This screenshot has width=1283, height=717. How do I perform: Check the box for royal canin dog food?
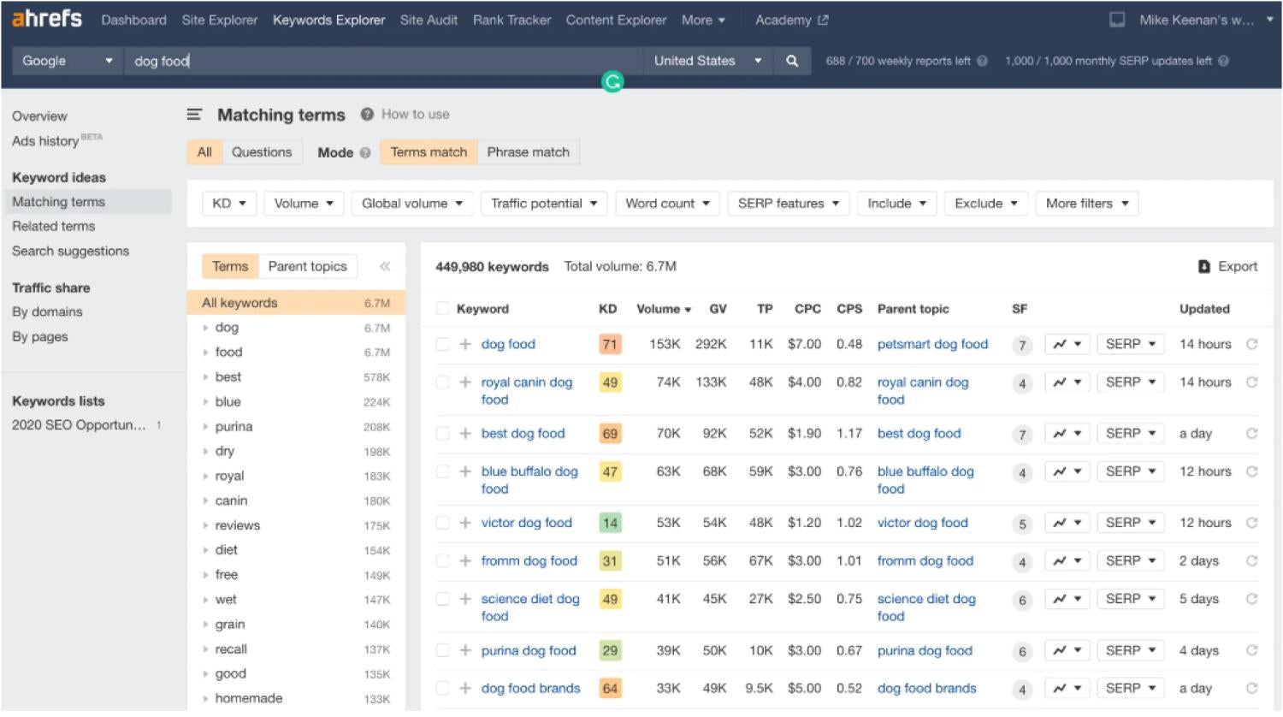pos(442,382)
